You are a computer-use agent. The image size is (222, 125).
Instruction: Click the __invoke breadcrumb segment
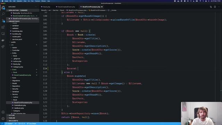(113, 10)
